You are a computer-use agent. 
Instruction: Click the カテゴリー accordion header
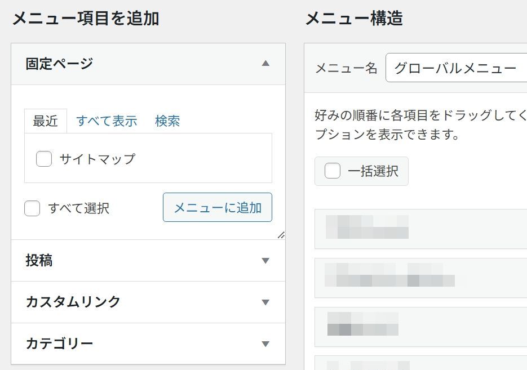pos(113,343)
